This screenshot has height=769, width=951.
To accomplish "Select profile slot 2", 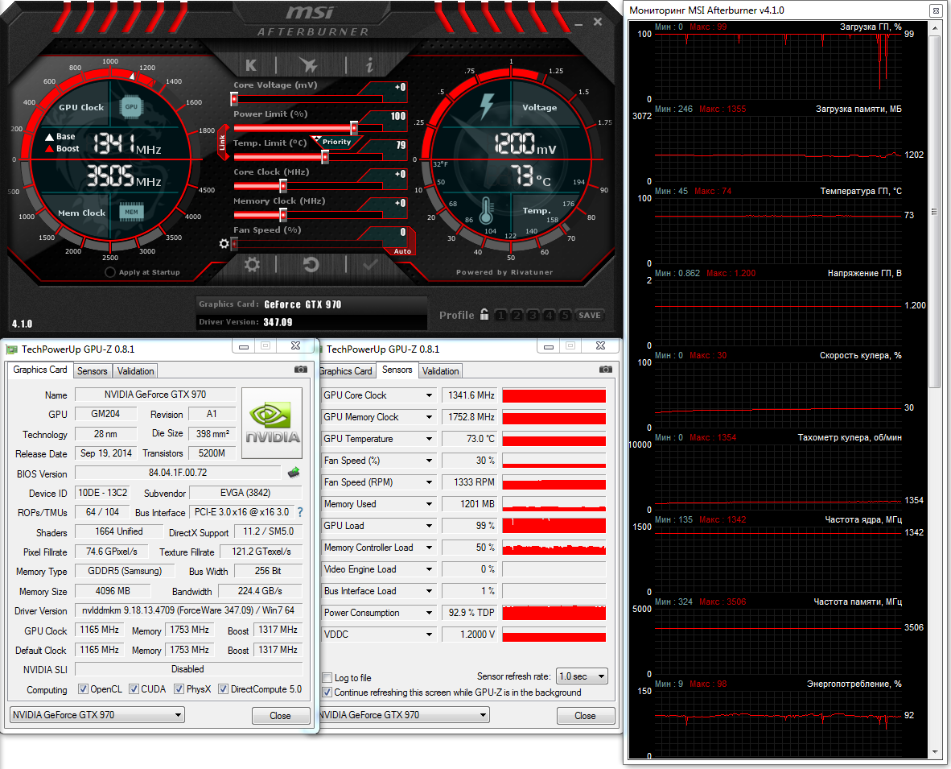I will coord(517,315).
